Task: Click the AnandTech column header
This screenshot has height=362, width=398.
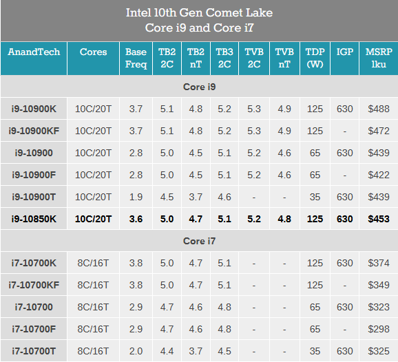Action: click(x=34, y=58)
